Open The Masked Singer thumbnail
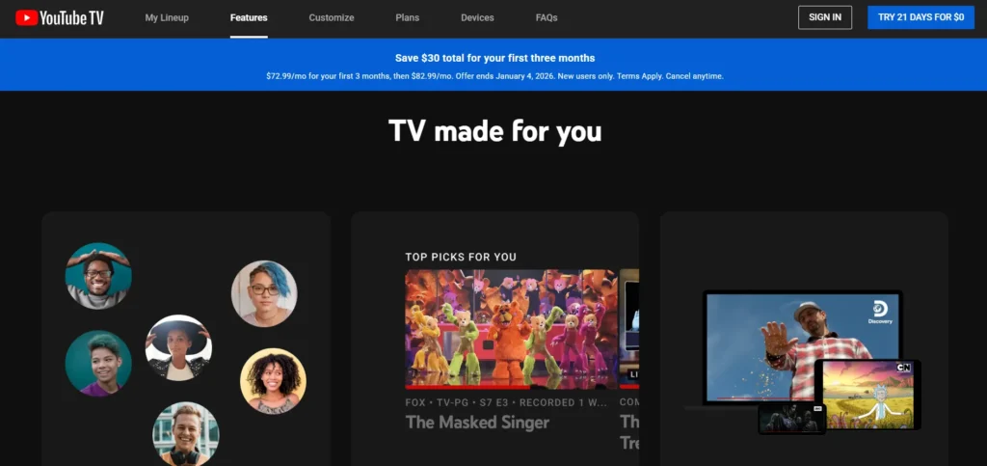The image size is (987, 466). [511, 329]
